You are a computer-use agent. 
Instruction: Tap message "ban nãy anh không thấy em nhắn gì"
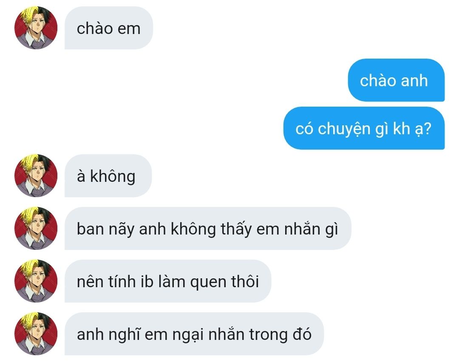(x=207, y=228)
